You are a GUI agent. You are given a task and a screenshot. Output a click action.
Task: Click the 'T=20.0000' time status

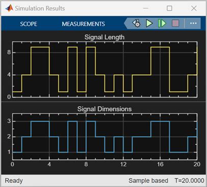point(189,180)
